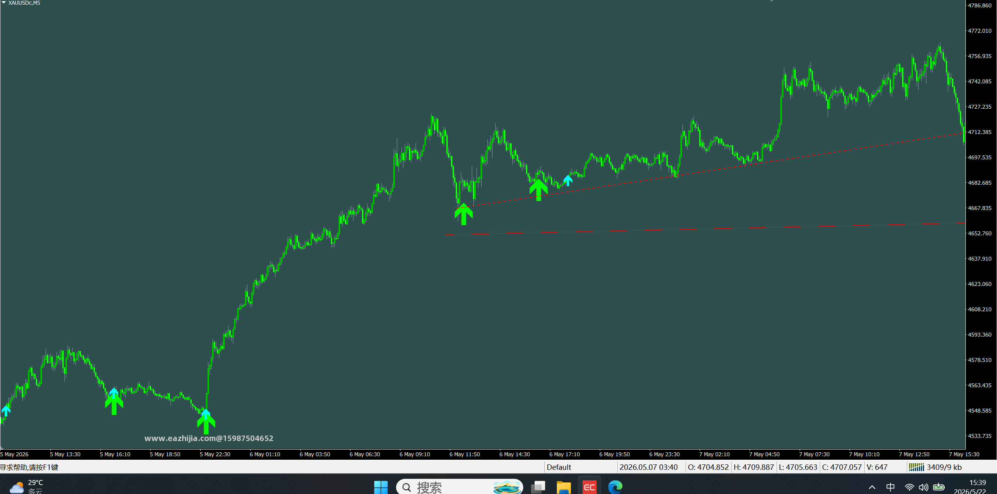Open File Explorer from the taskbar
997x494 pixels.
tap(563, 487)
